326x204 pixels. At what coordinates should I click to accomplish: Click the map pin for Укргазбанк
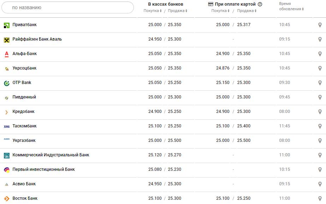(320, 141)
